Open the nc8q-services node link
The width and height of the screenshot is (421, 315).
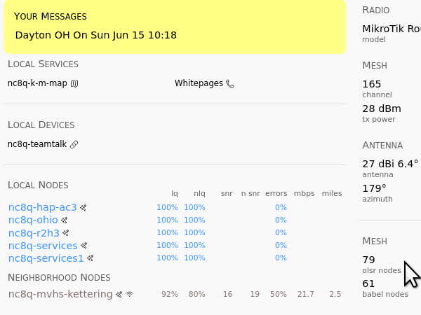(42, 246)
